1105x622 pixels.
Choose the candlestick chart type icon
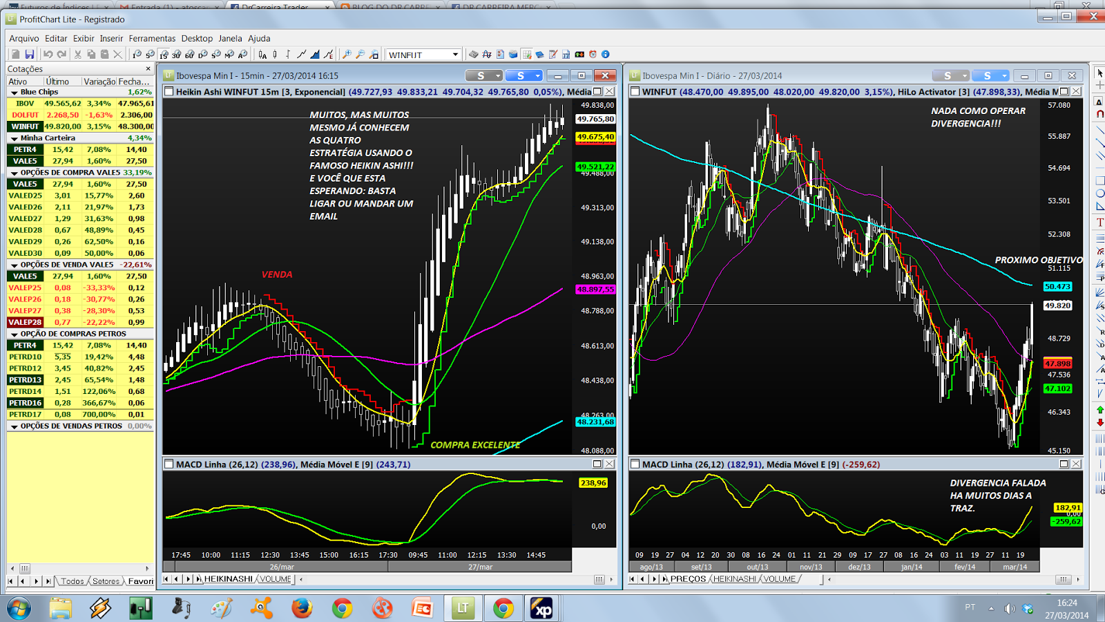point(275,54)
